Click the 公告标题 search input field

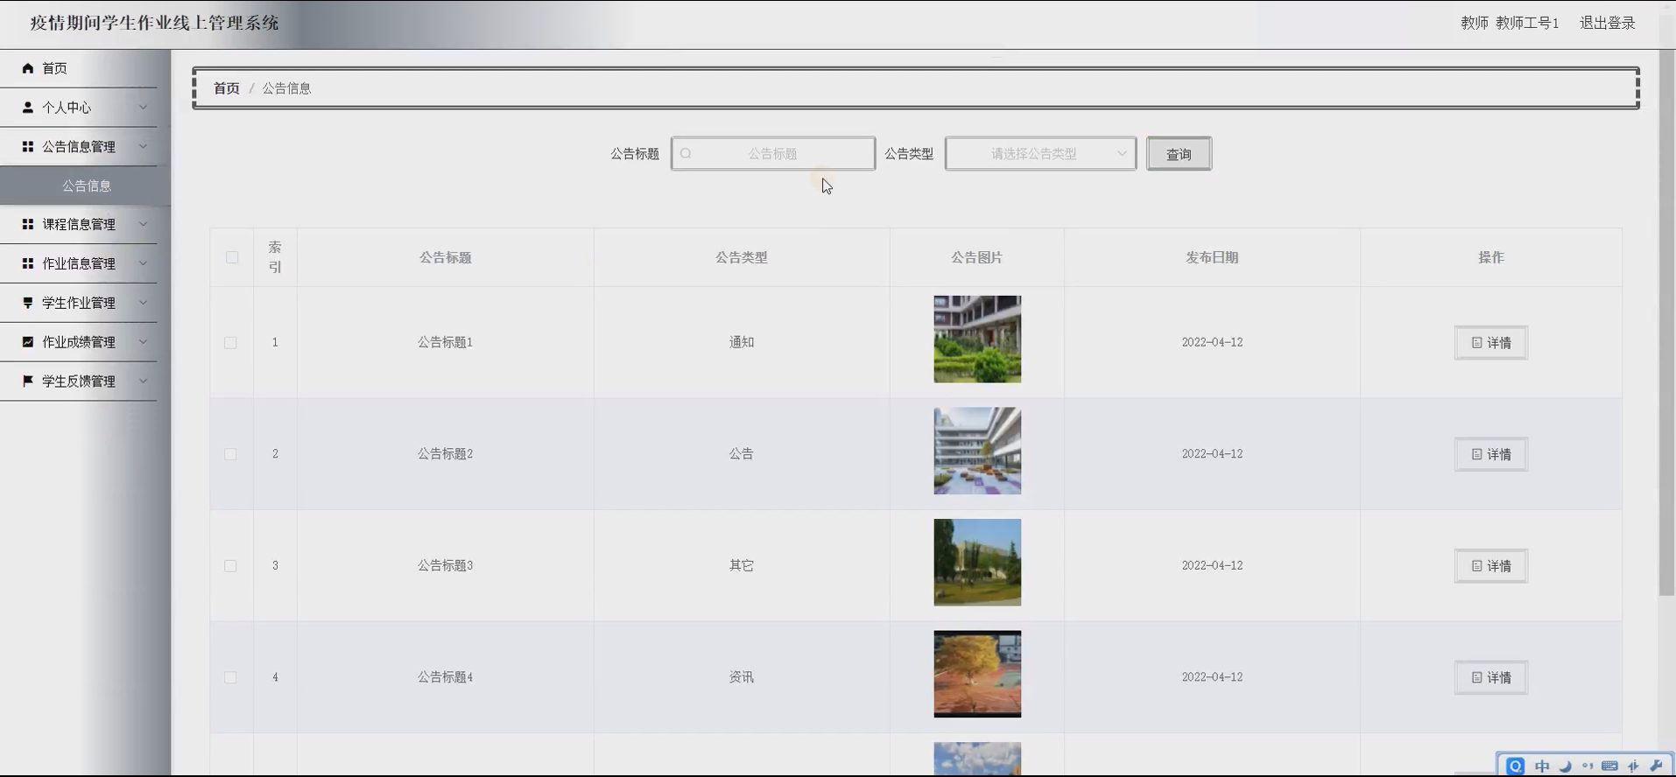coord(773,154)
